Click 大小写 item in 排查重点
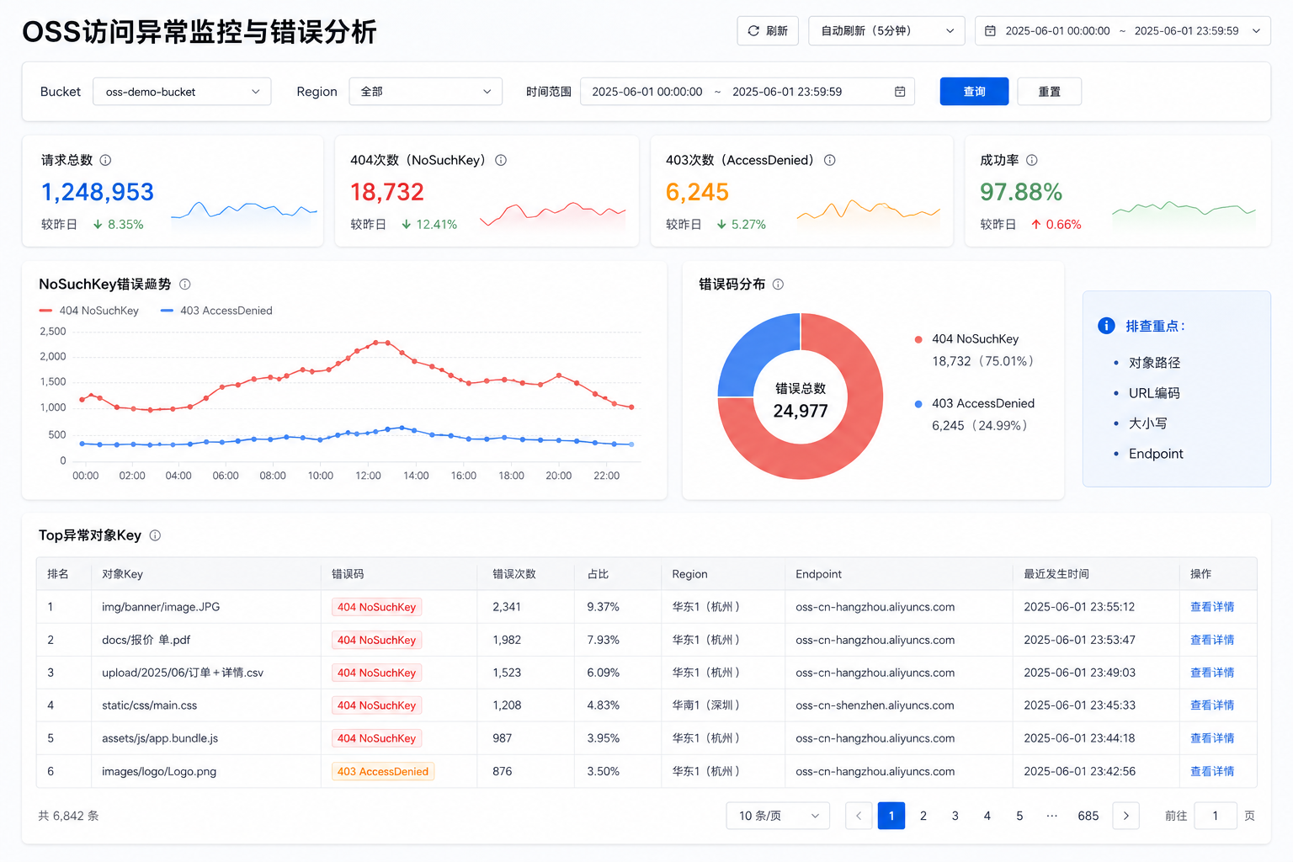Screen dimensions: 1293x862 click(x=1147, y=423)
